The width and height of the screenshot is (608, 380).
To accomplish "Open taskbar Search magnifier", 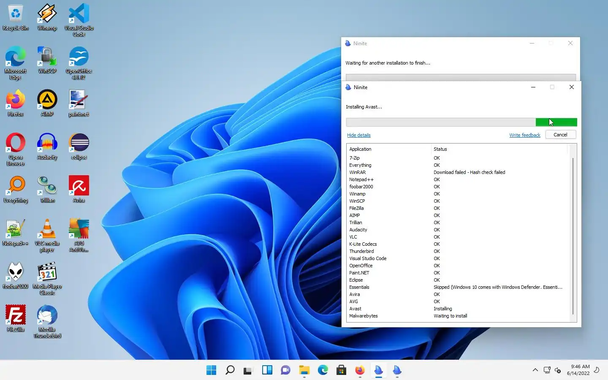I will pos(230,370).
